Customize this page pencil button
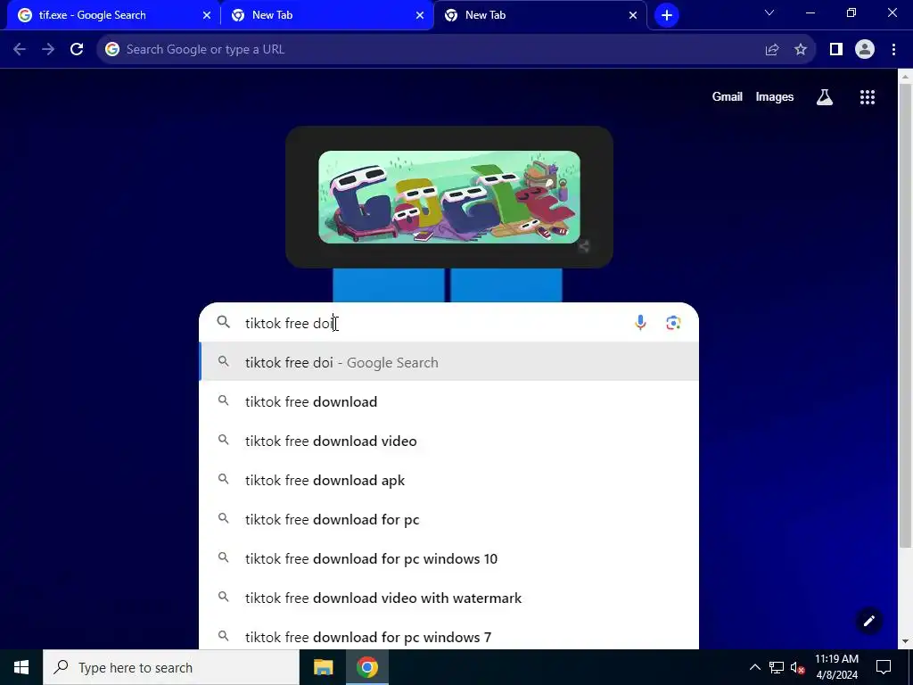The height and width of the screenshot is (685, 913). coord(868,621)
